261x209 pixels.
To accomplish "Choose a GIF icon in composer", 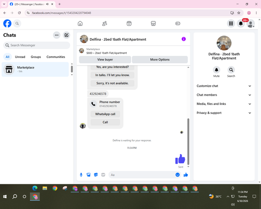I will 103,175.
